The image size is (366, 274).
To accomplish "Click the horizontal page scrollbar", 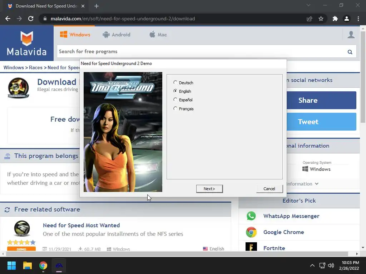I will click(x=177, y=254).
